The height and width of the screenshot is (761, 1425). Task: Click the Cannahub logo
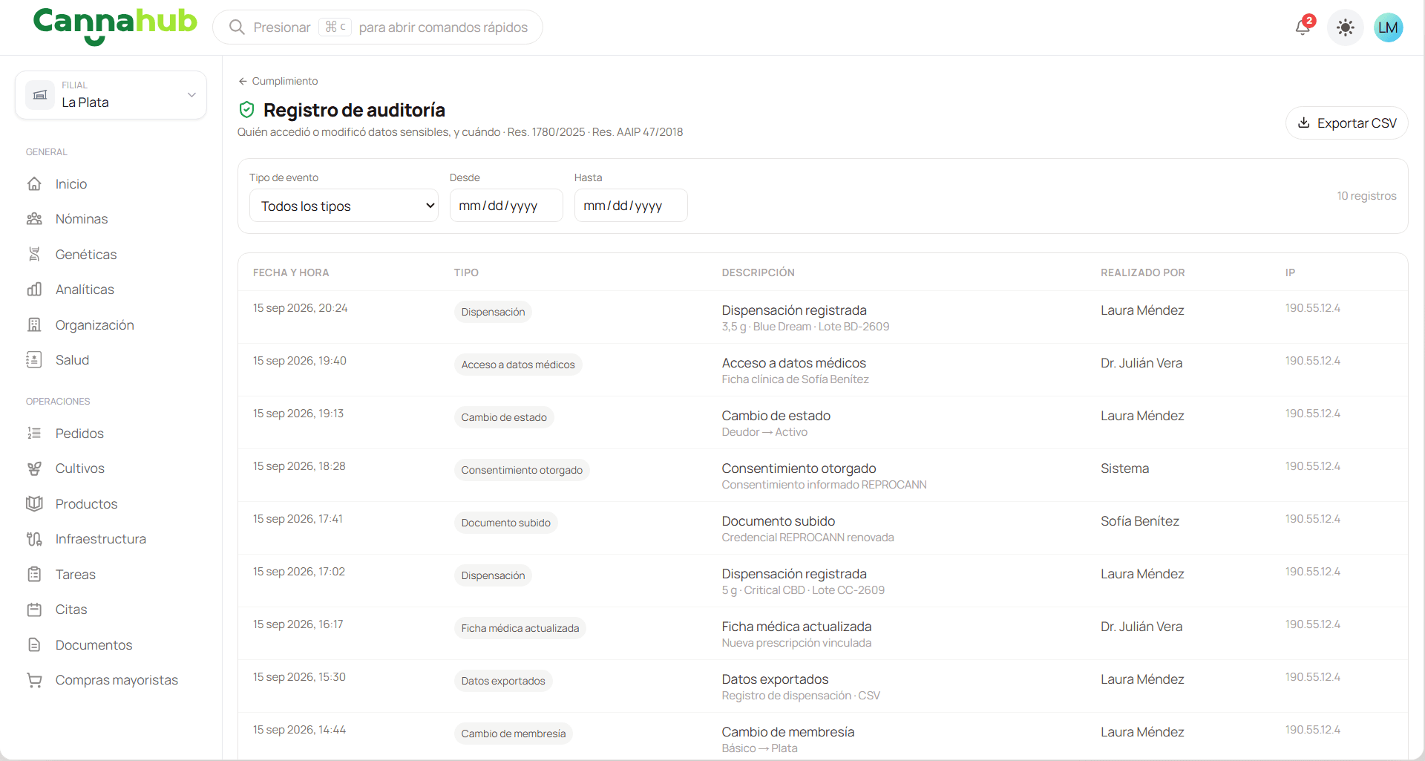click(x=115, y=26)
